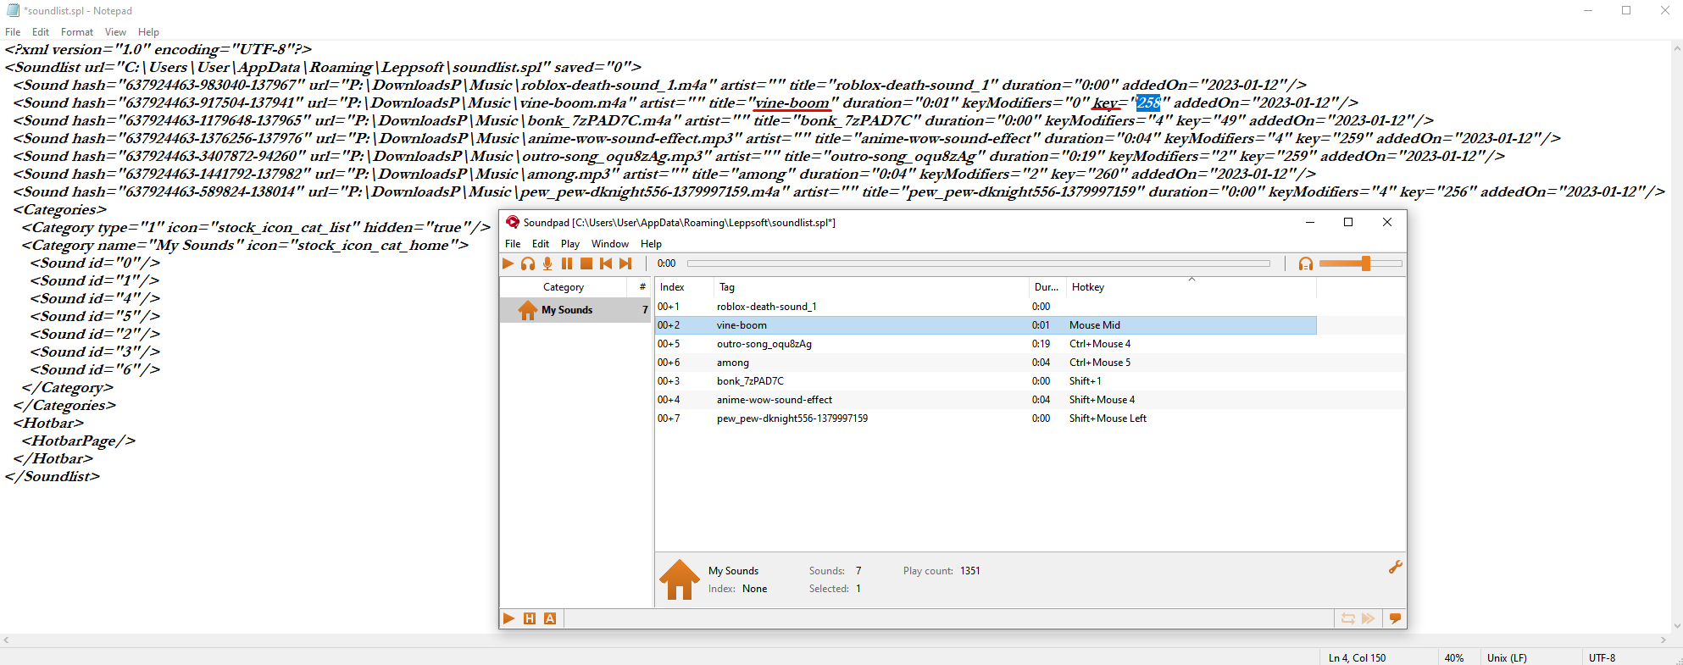1683x665 pixels.
Task: Click the wrench settings icon in Soundpad
Action: click(x=1395, y=567)
